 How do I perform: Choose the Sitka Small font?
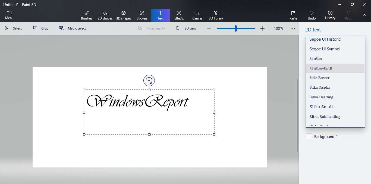point(335,107)
